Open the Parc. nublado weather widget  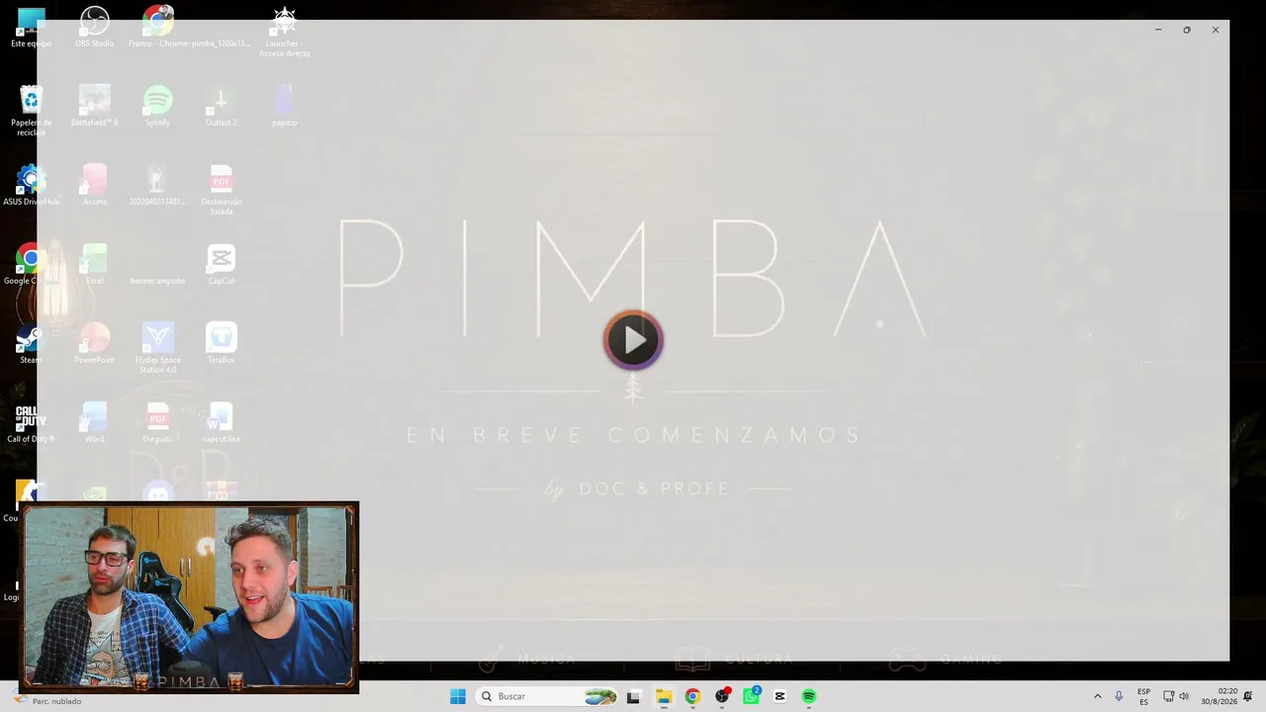(47, 700)
